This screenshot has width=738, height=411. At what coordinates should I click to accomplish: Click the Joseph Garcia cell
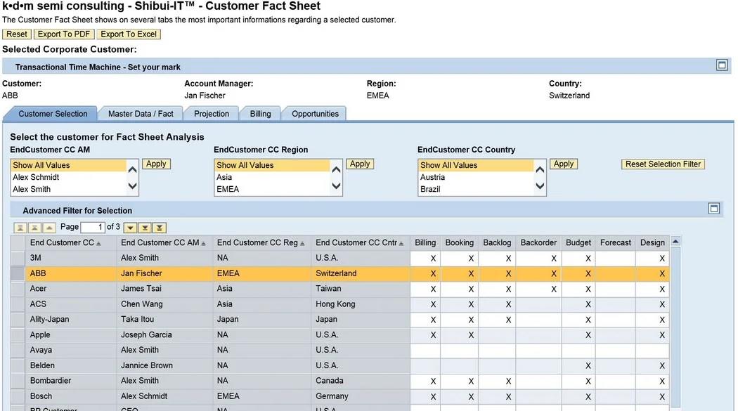[x=164, y=335]
